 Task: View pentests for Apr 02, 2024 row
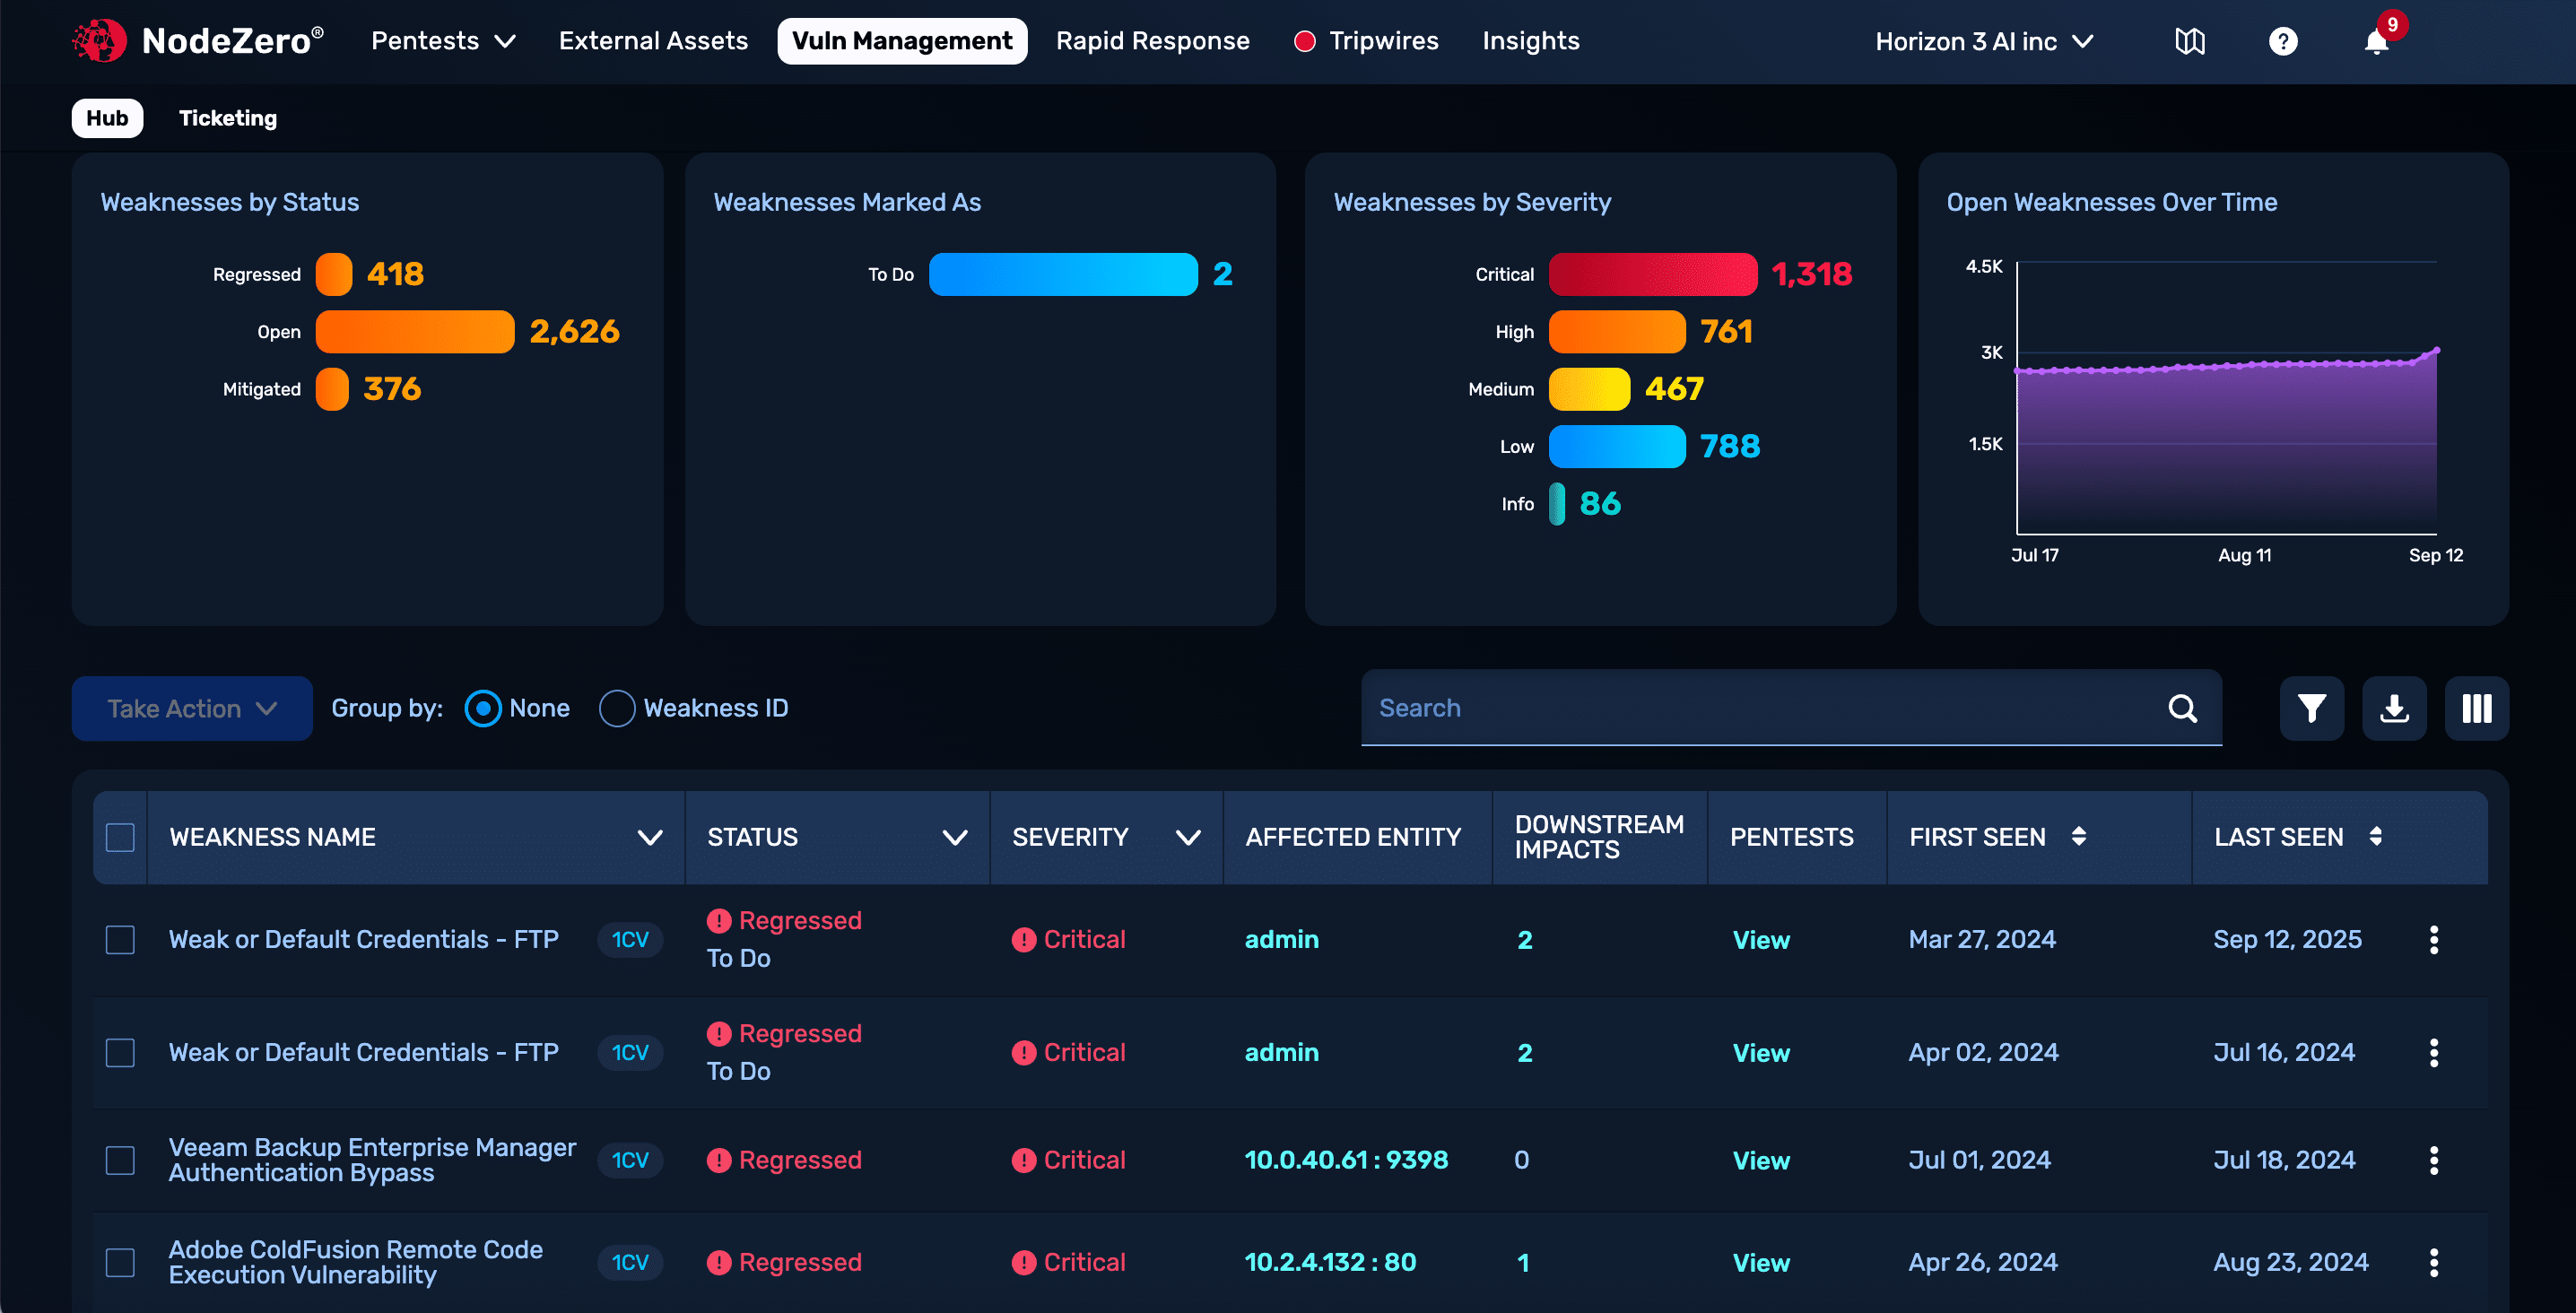pos(1761,1053)
